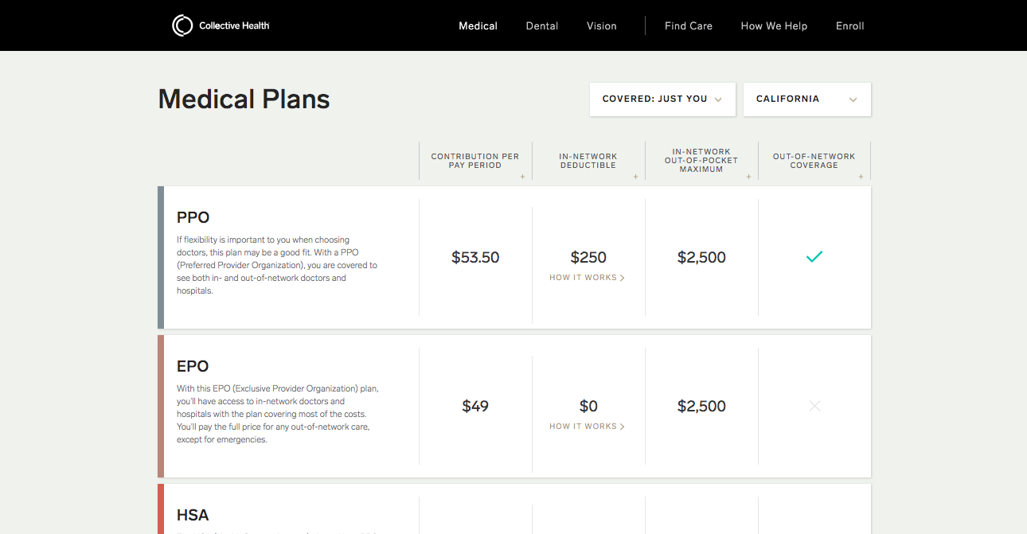Screen dimensions: 1027x534
Task: Click the Collective Health logo icon
Action: pyautogui.click(x=182, y=25)
